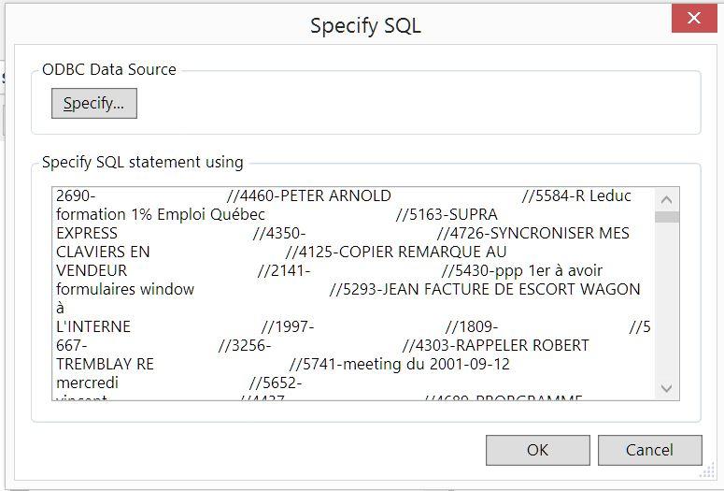The height and width of the screenshot is (491, 724).
Task: Place cursor on //5163-SUPRA comment
Action: (x=447, y=214)
